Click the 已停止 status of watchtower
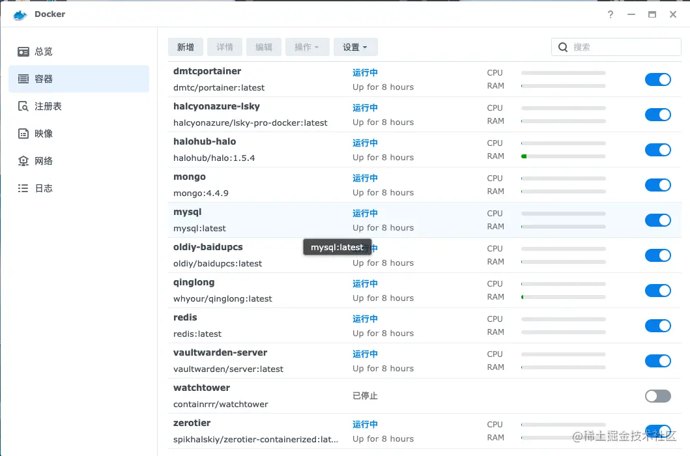Viewport: 690px width, 456px height. tap(366, 395)
